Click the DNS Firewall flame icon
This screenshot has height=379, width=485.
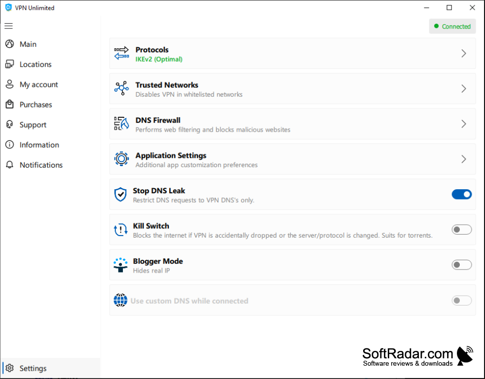pyautogui.click(x=121, y=124)
